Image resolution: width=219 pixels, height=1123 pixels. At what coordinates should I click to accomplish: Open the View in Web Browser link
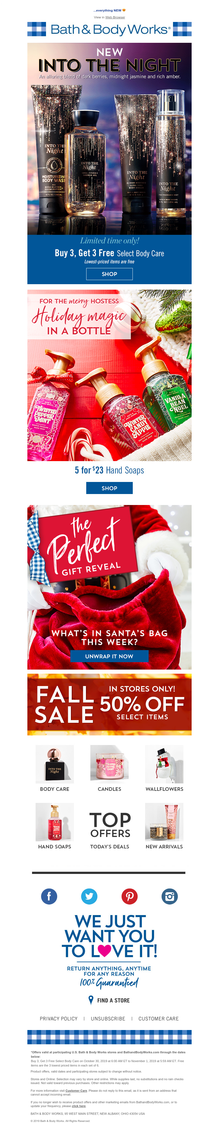click(x=115, y=18)
